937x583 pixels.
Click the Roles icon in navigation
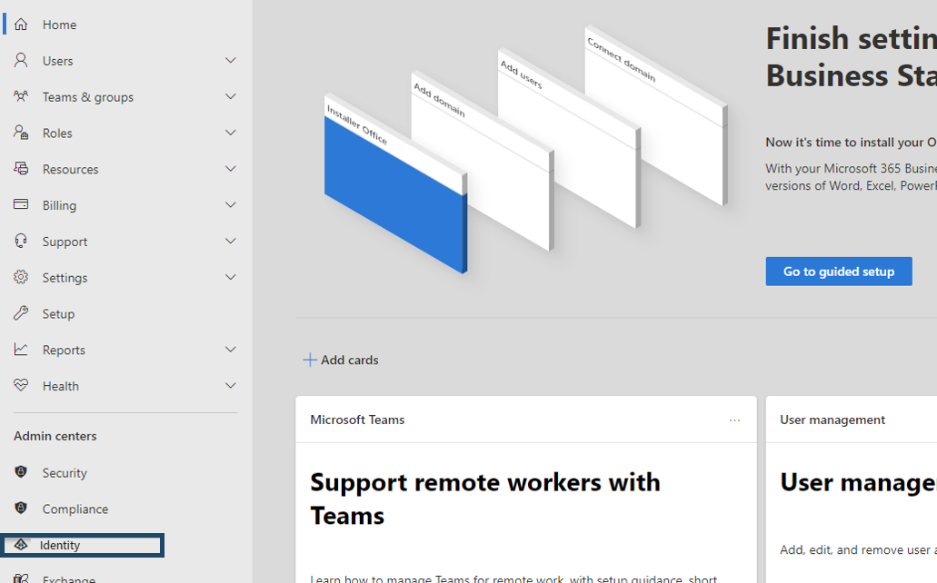[x=21, y=133]
